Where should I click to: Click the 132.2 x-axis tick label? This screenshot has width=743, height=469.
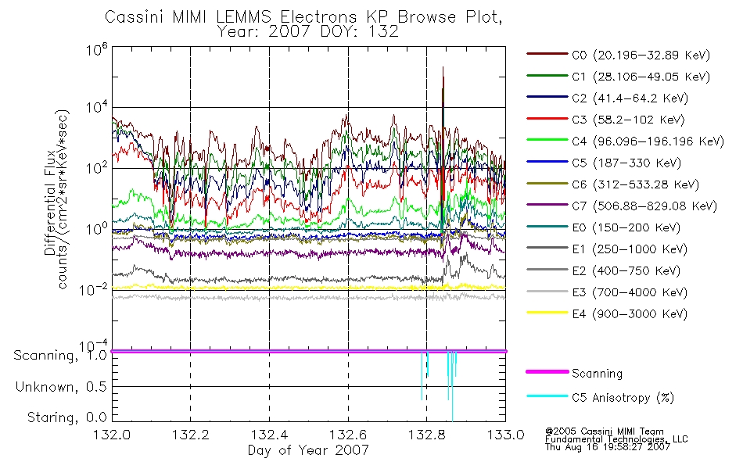tap(191, 434)
